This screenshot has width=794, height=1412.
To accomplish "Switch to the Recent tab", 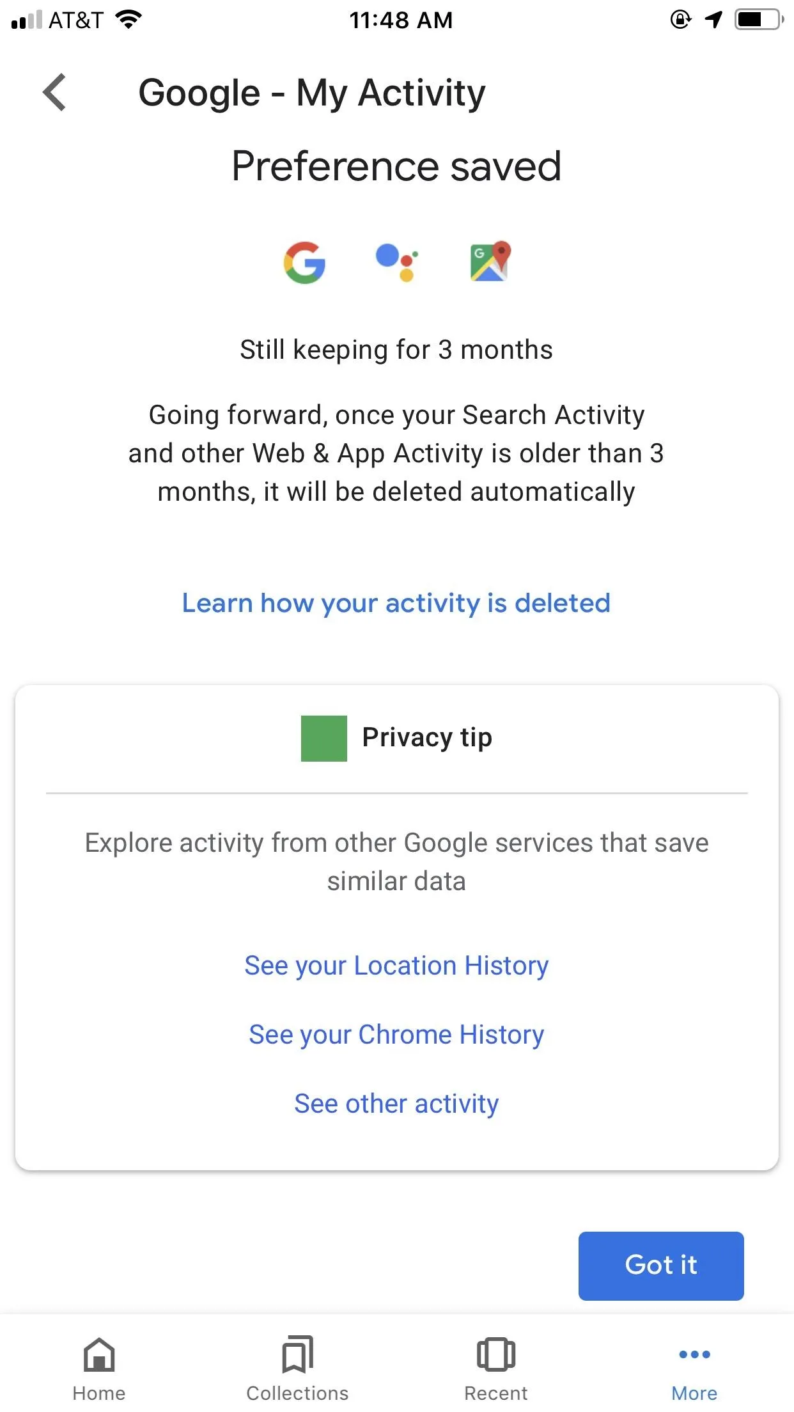I will tap(496, 1369).
